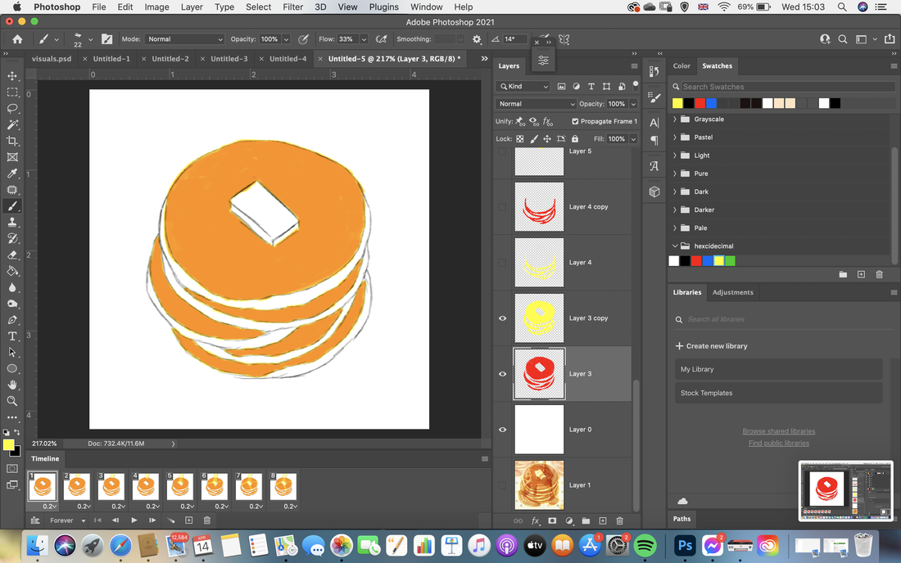Screen dimensions: 901x563
Task: Expand the Grayscale swatch folder
Action: pos(675,119)
